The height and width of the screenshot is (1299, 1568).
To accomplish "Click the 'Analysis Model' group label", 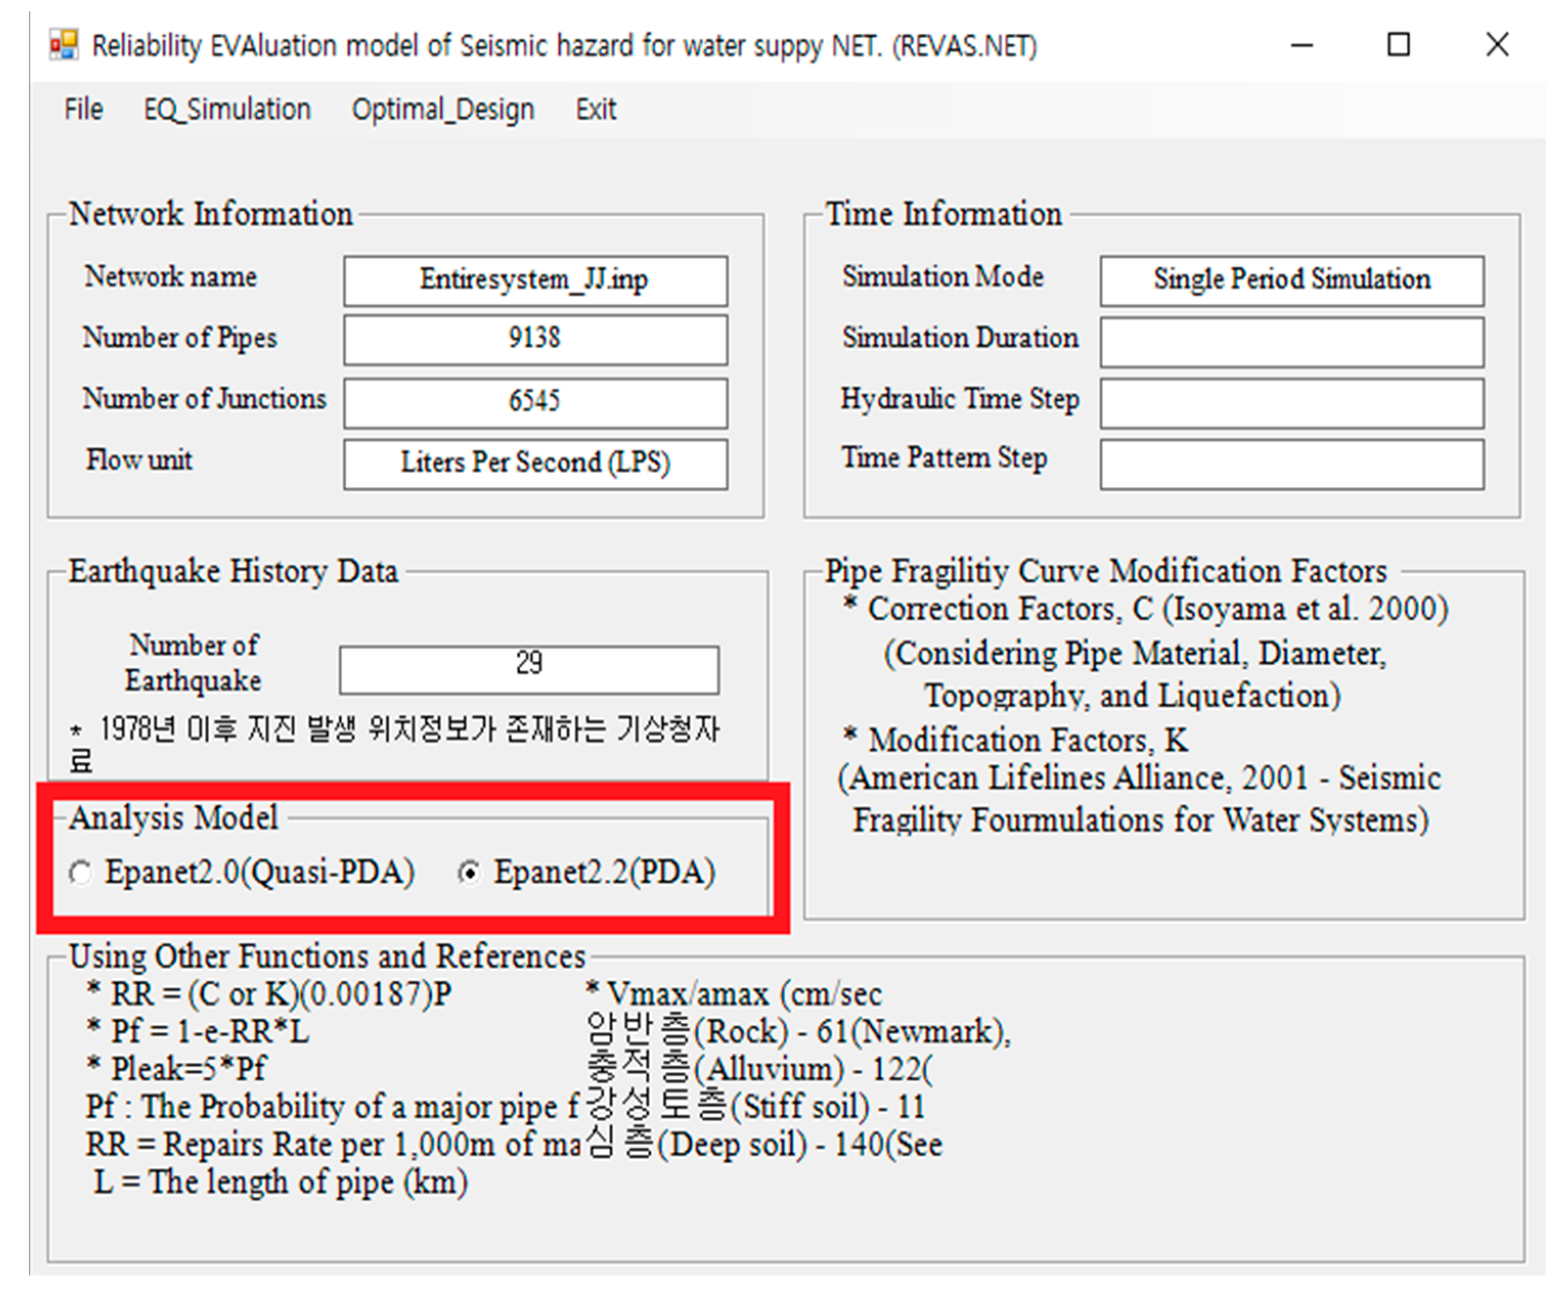I will coord(173,817).
